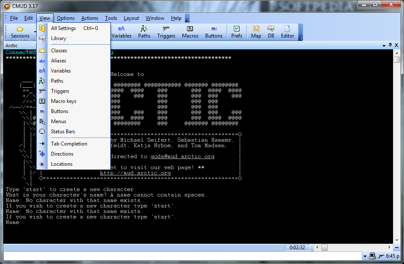Choose Paths in View menu
Screen dimensions: 404x264
click(x=74, y=81)
